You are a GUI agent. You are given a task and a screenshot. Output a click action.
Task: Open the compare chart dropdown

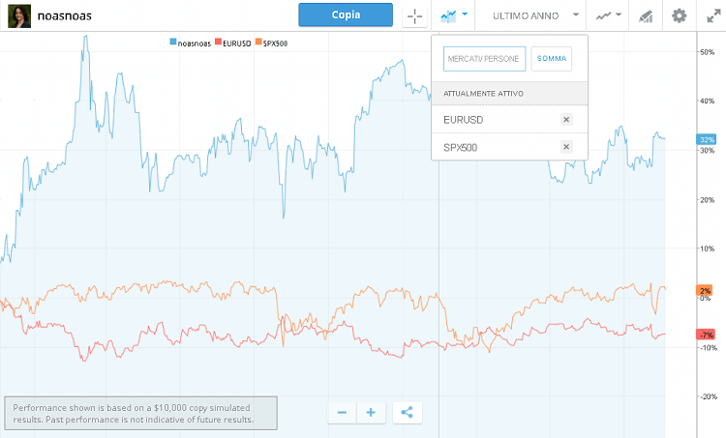coord(453,15)
